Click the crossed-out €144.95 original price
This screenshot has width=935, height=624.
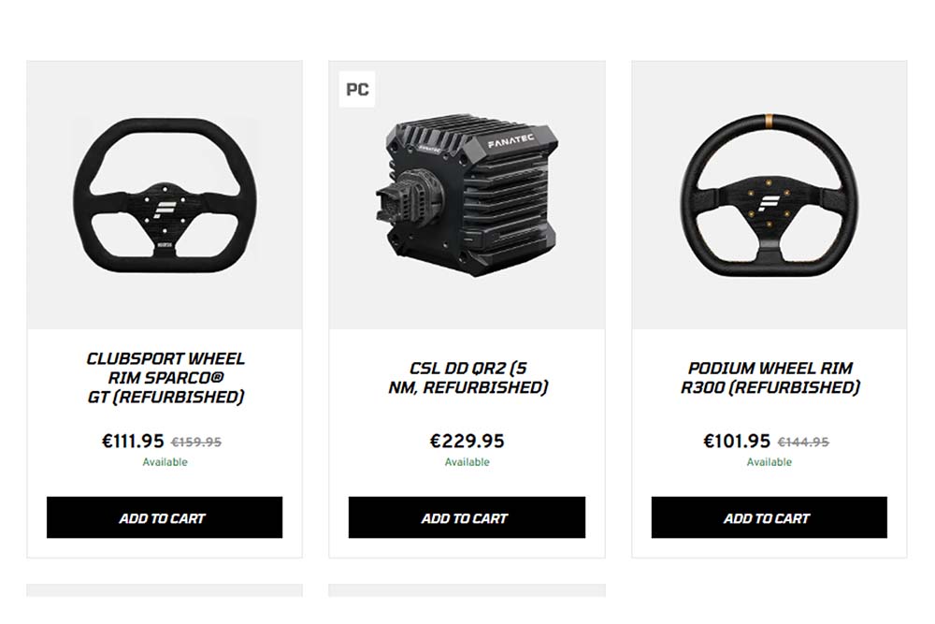tap(803, 443)
